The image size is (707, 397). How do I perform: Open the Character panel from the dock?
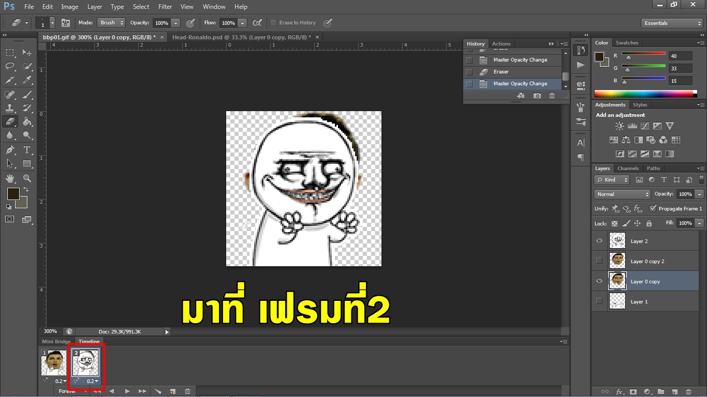tap(581, 143)
